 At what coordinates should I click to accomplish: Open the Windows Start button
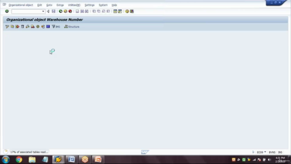[6, 159]
